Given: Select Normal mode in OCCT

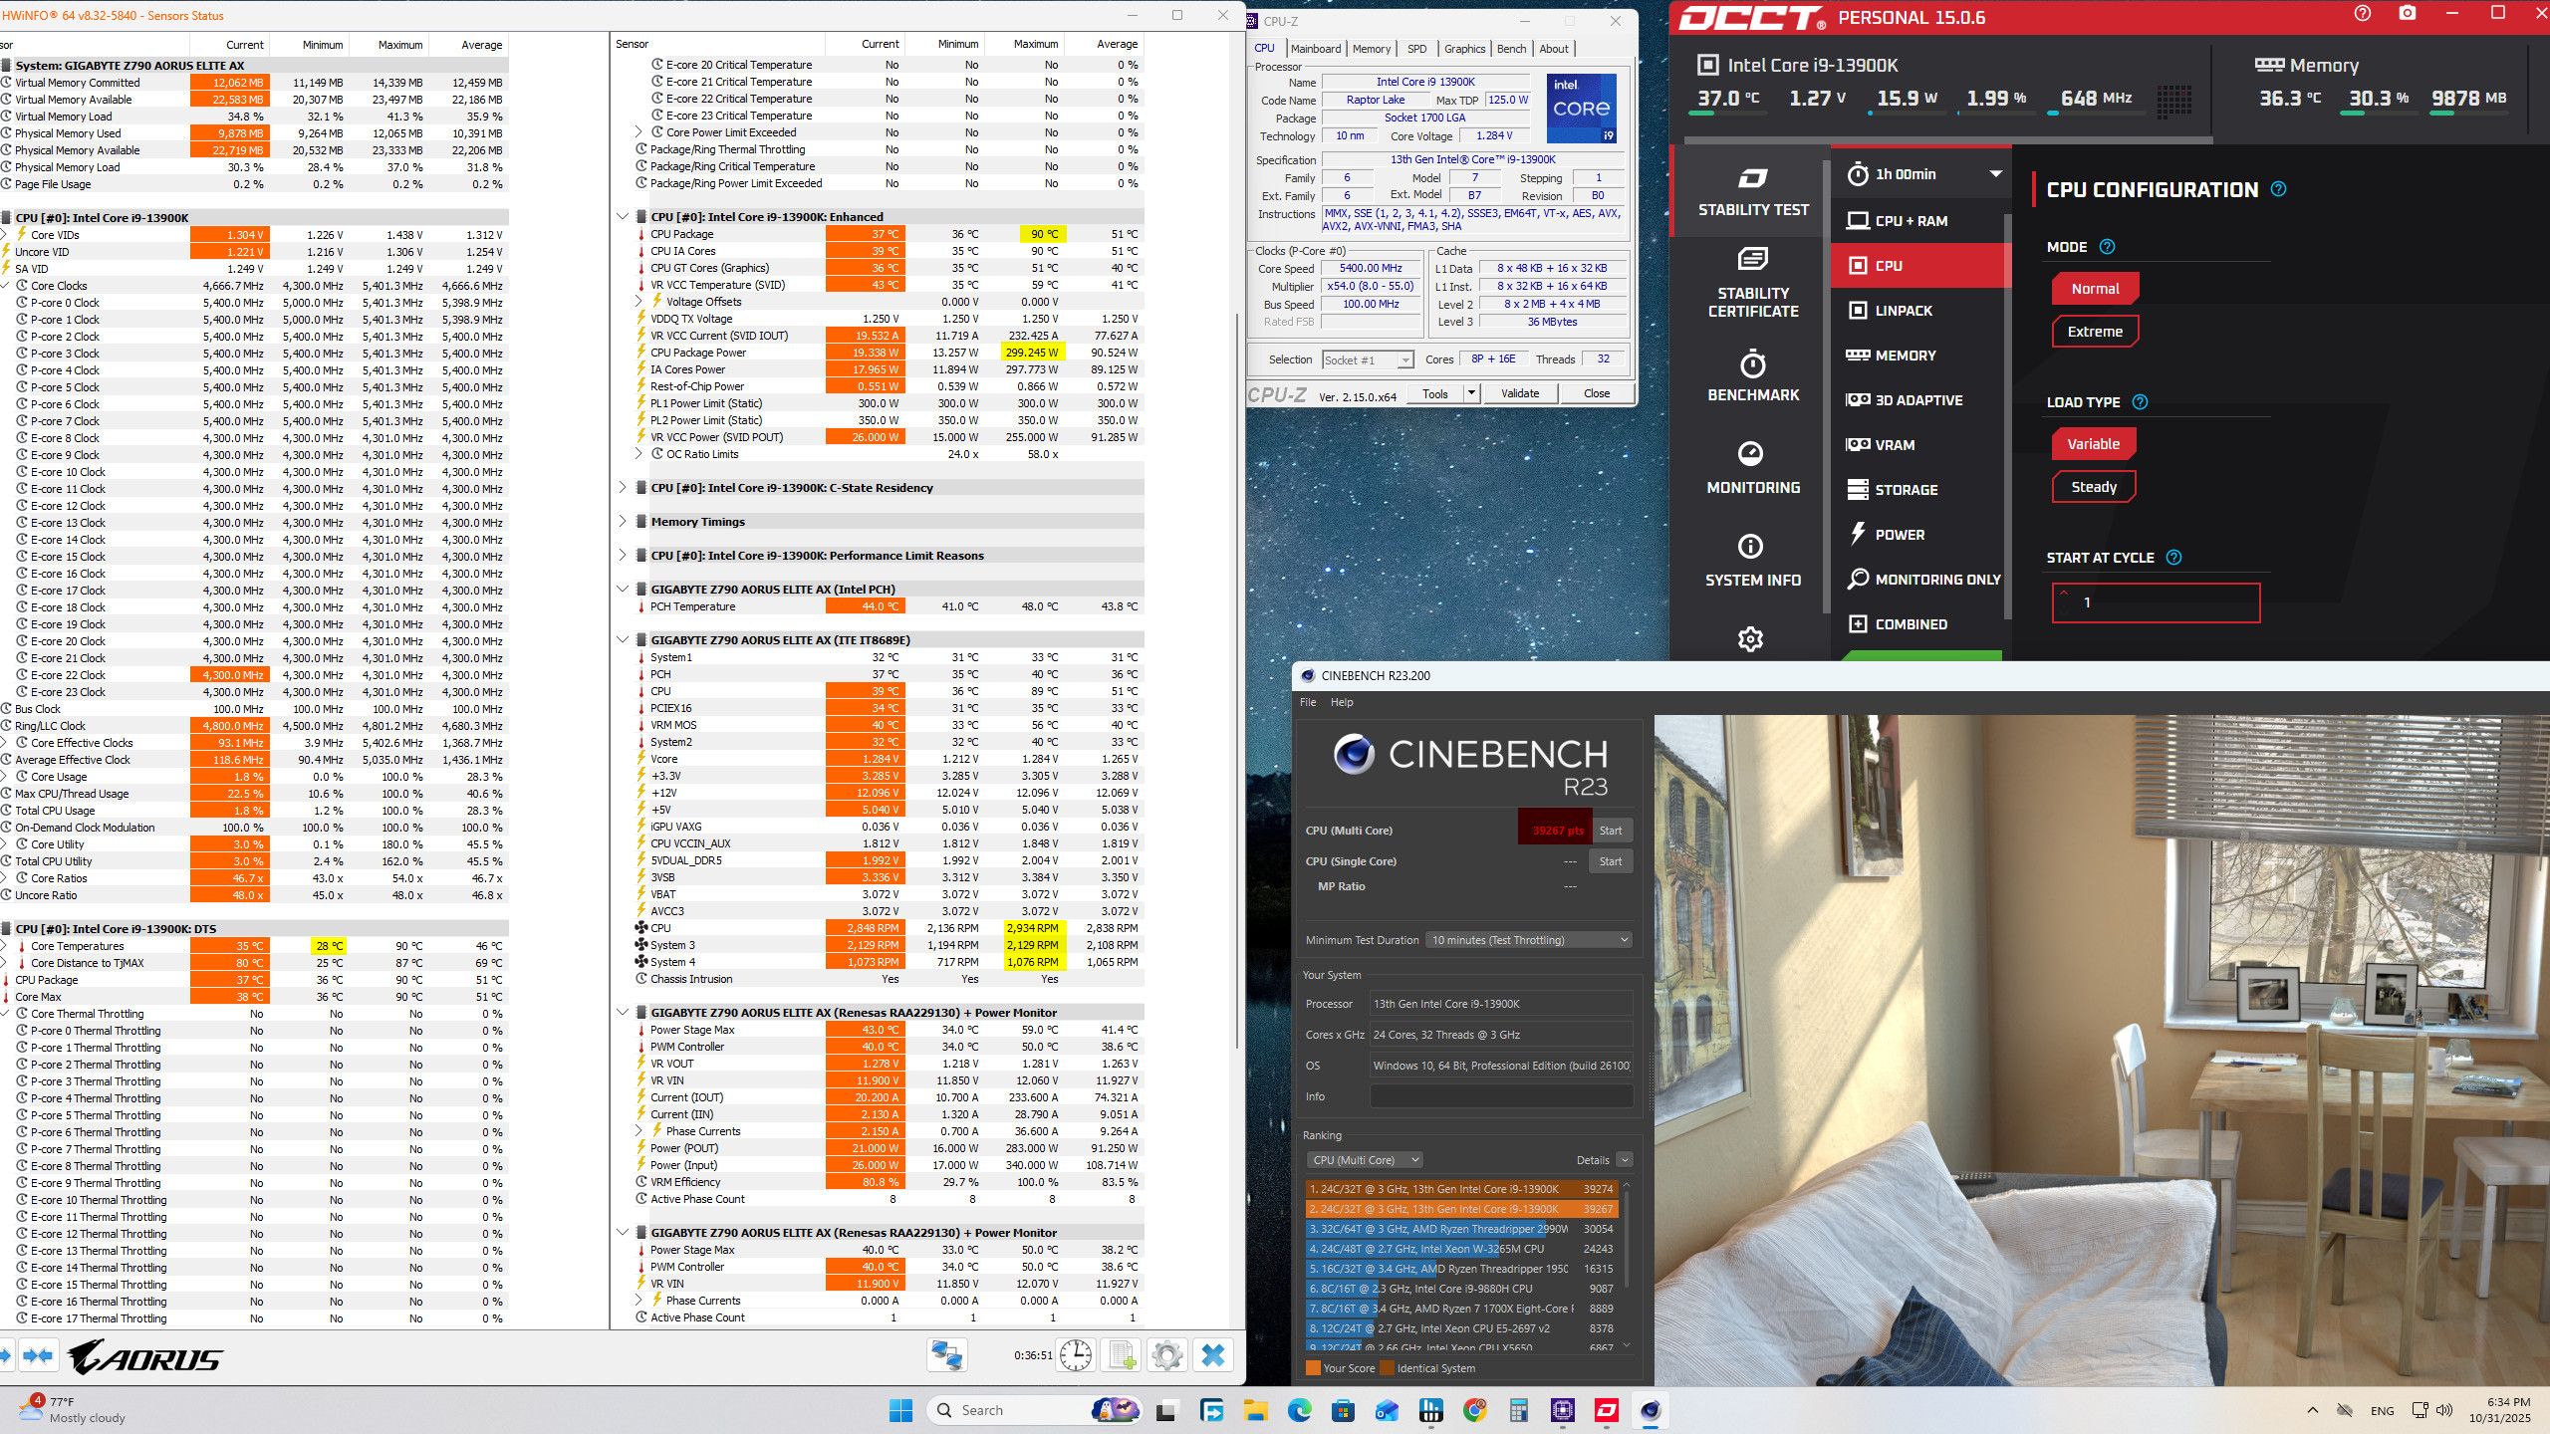Looking at the screenshot, I should [x=2094, y=289].
